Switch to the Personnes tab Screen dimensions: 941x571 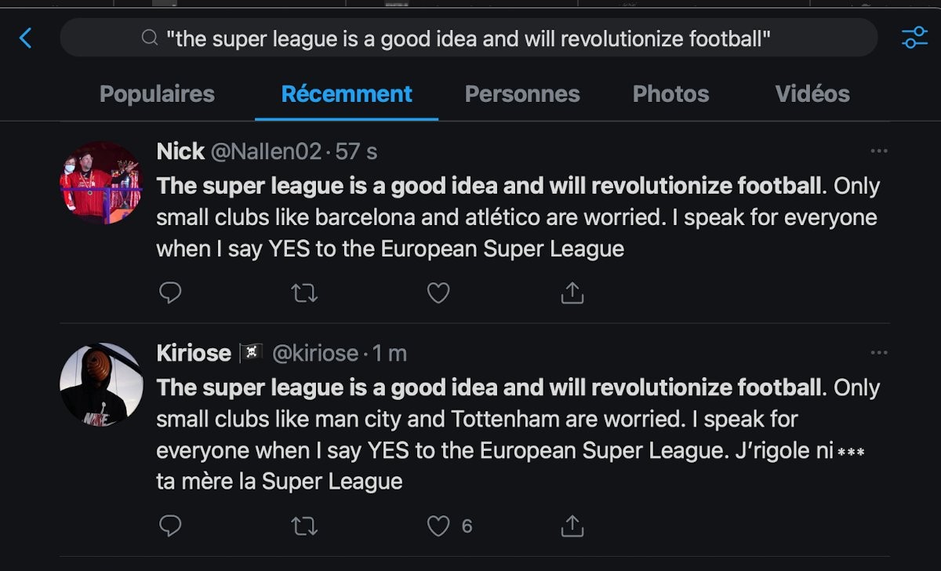[x=522, y=94]
